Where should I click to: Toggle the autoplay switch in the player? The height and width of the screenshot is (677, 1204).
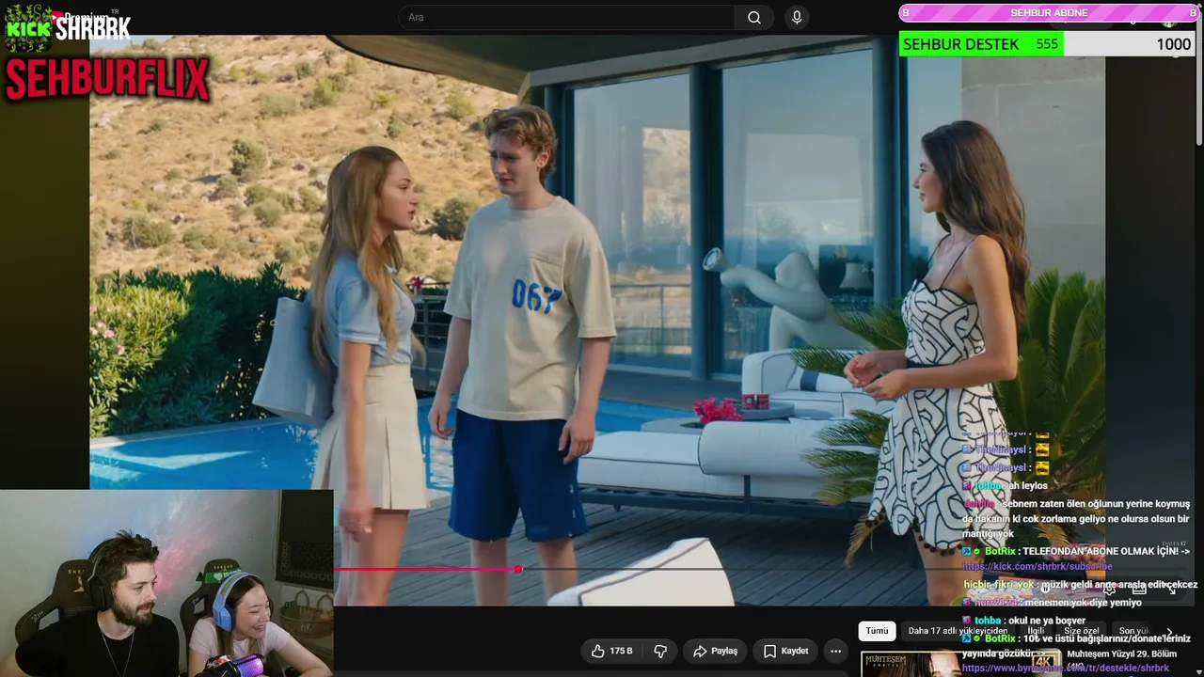click(1046, 590)
